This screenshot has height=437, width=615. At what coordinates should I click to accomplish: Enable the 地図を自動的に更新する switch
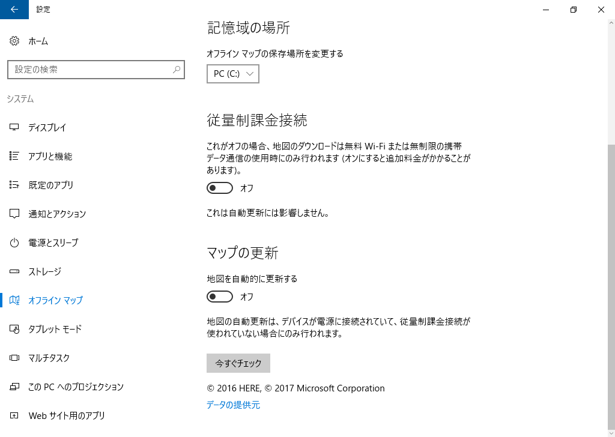tap(220, 297)
